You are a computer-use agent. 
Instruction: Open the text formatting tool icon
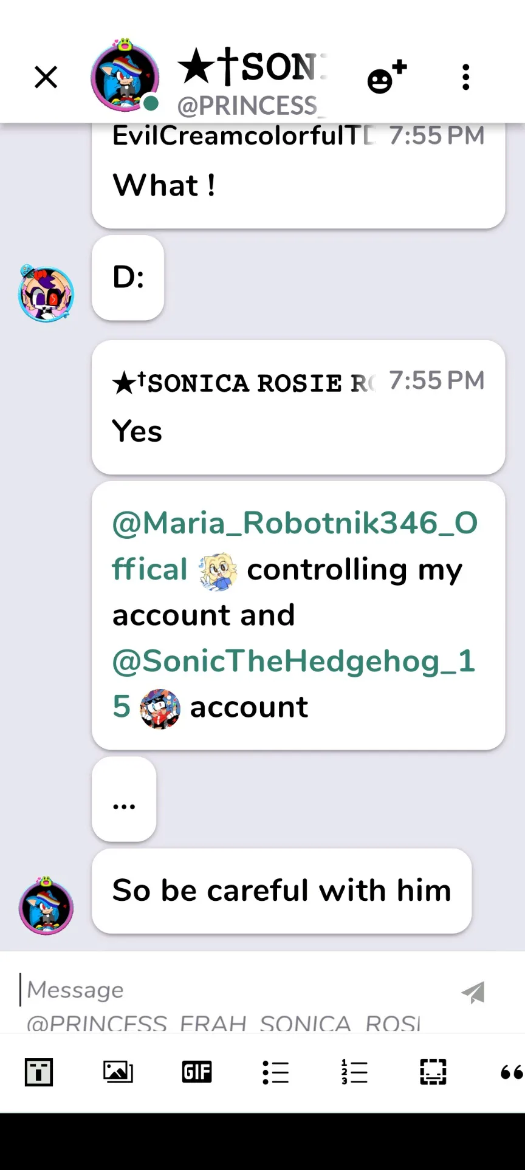39,1072
